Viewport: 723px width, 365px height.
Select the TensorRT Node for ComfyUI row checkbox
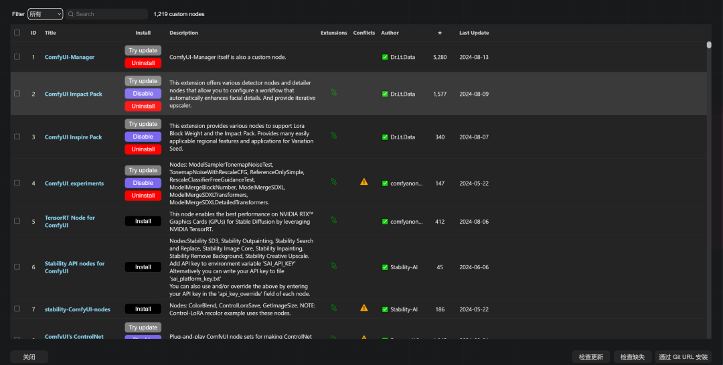pyautogui.click(x=17, y=221)
